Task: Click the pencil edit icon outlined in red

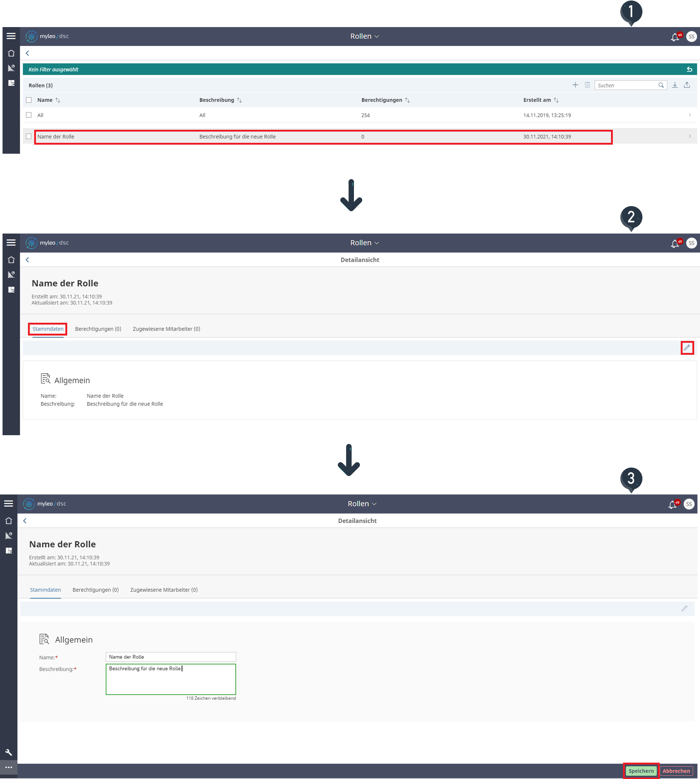Action: [687, 347]
